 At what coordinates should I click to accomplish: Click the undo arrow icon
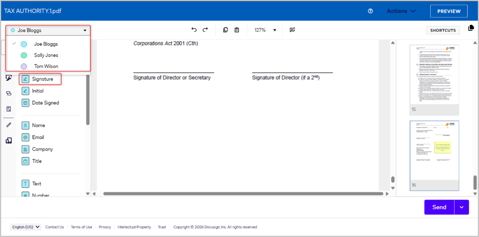point(194,30)
